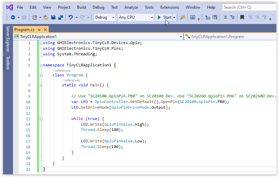279x177 pixels.
Task: Show references above Main method
Action: (71, 80)
